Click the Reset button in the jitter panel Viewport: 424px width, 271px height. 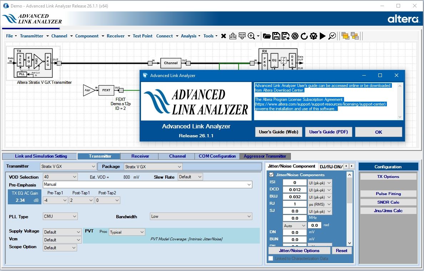[342, 250]
